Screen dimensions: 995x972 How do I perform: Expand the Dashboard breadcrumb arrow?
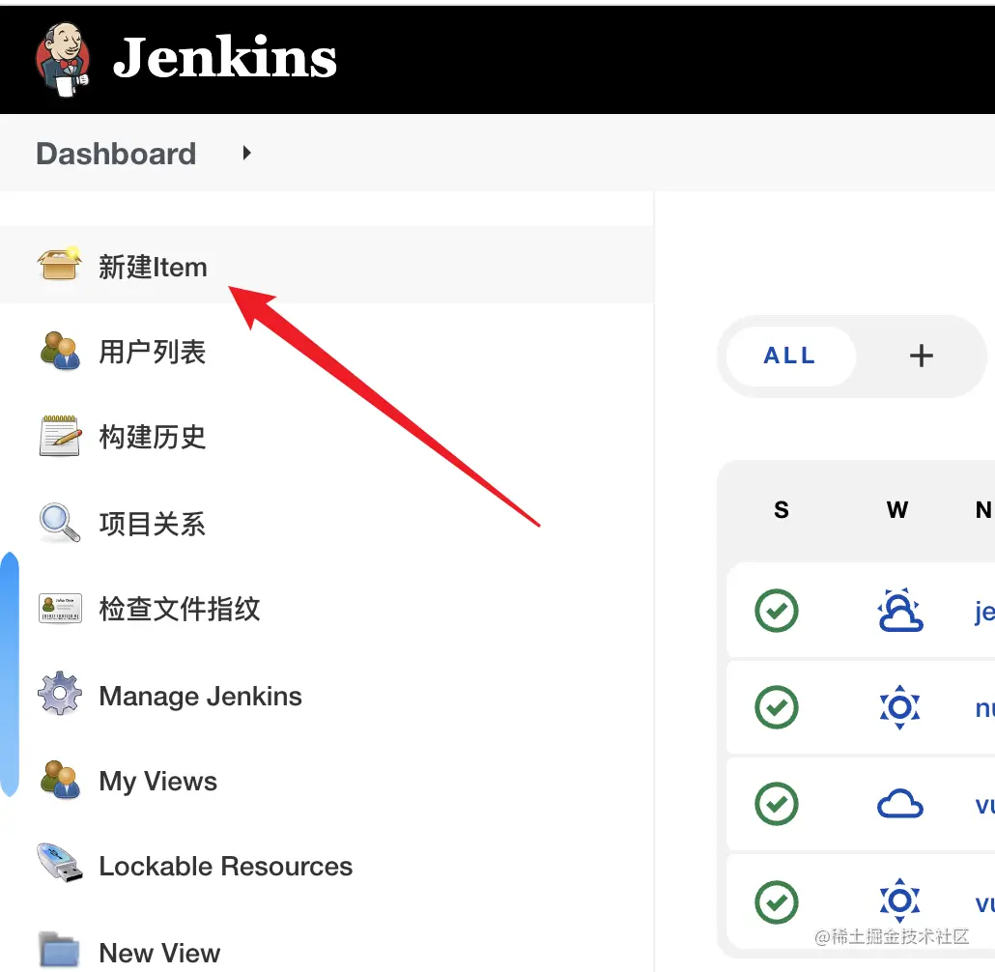247,153
